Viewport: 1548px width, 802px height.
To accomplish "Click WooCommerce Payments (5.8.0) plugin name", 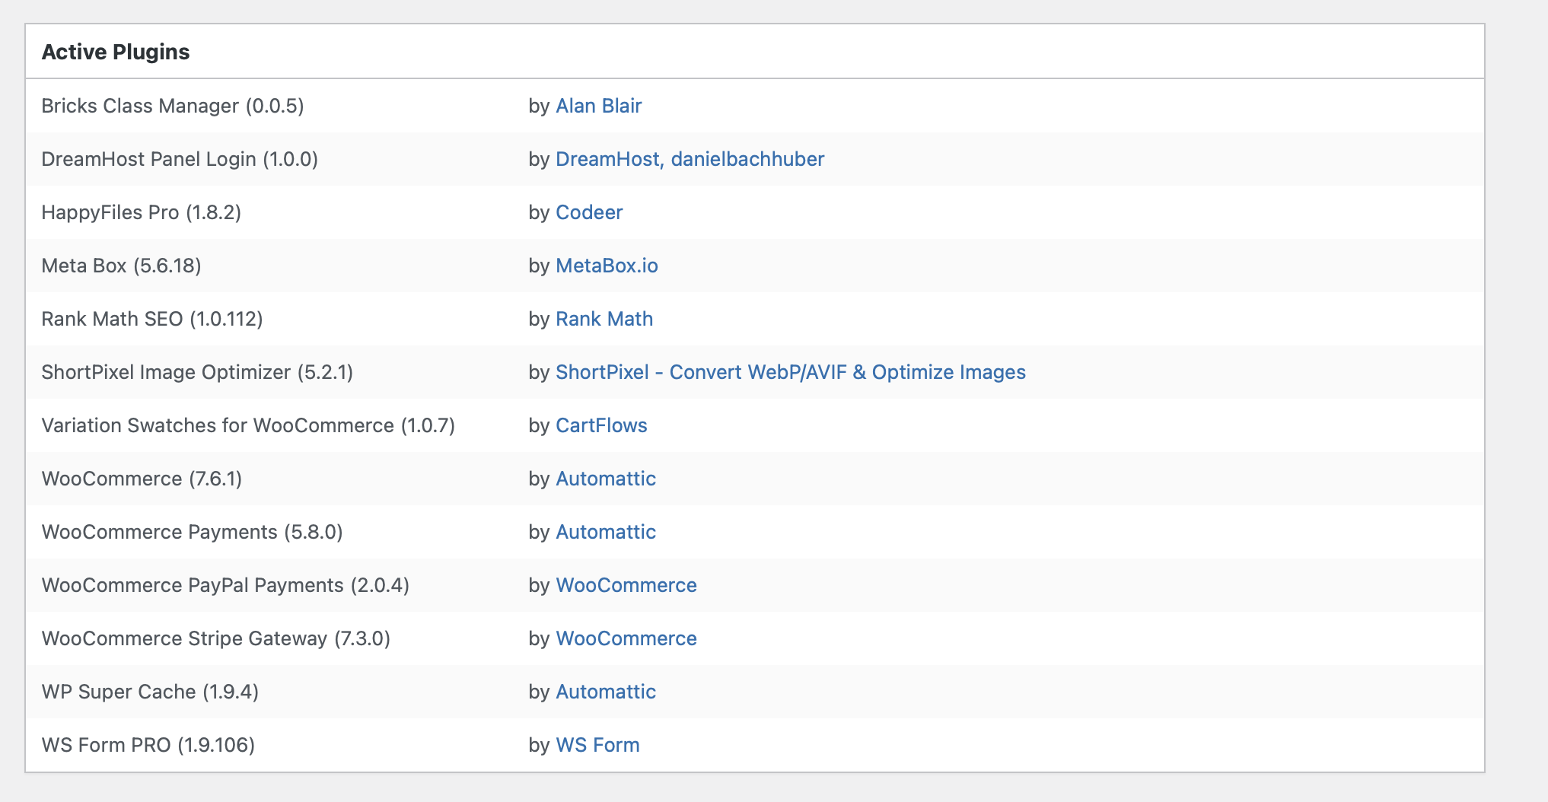I will 192,532.
